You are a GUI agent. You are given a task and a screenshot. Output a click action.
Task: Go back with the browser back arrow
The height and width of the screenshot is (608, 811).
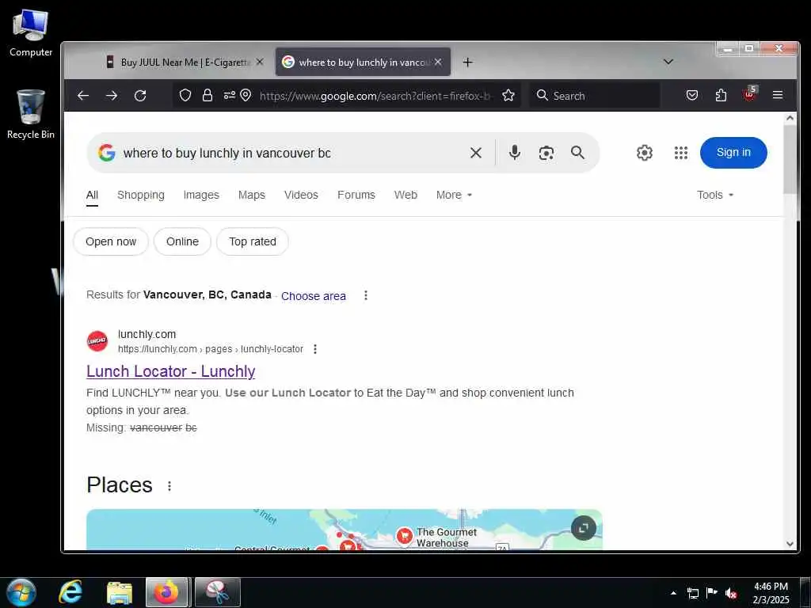point(83,96)
